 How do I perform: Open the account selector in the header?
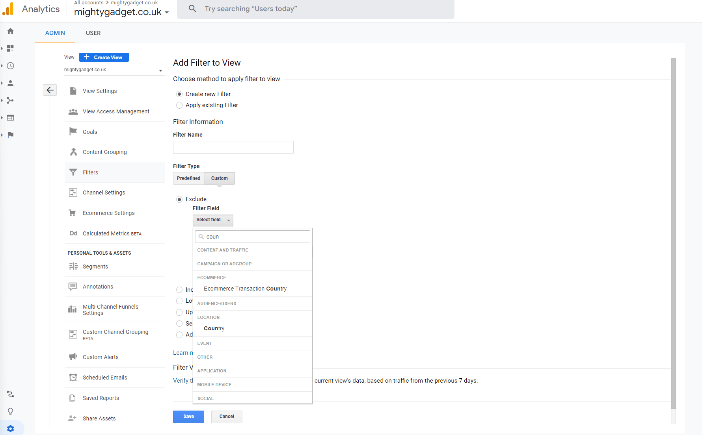[x=121, y=12]
